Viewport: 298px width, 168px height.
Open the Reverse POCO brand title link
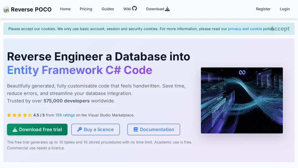click(31, 9)
